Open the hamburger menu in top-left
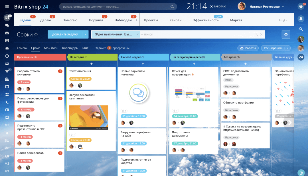 click(x=7, y=7)
